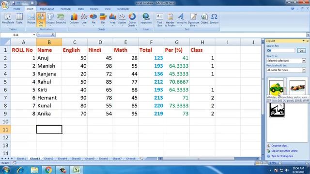Screen dimensions: 310x174
Task: Open the Data ribbon tab
Action: click(x=81, y=9)
